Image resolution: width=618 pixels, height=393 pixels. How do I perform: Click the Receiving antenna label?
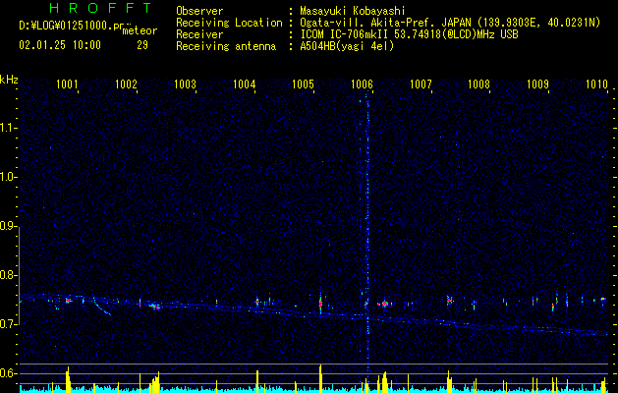(226, 46)
